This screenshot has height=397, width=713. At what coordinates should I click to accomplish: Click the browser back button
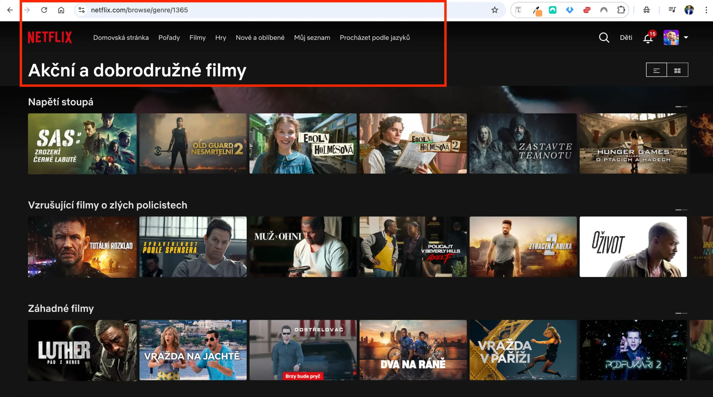(10, 10)
